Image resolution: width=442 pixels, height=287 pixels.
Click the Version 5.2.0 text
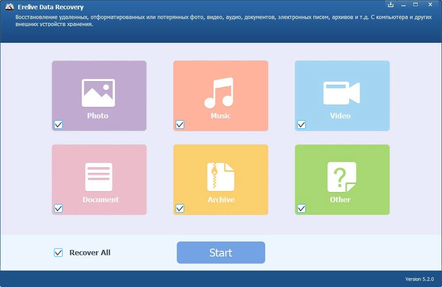click(x=419, y=279)
